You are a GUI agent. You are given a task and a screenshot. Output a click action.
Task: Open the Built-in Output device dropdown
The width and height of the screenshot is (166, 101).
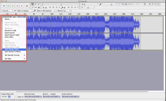click(25, 11)
